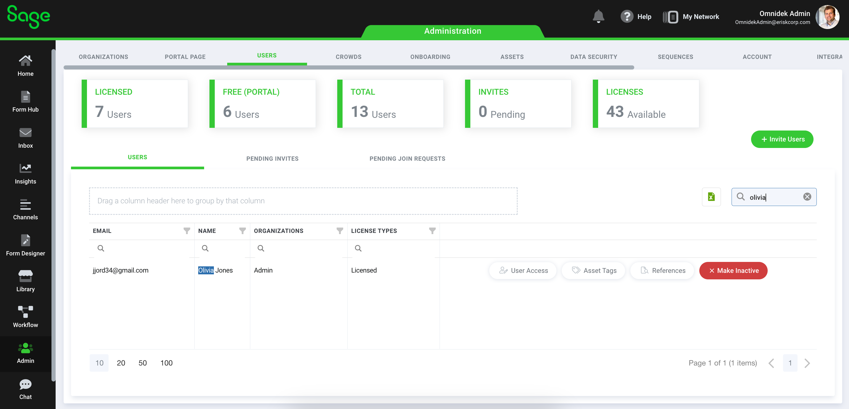Open Insights from the sidebar

tap(25, 173)
